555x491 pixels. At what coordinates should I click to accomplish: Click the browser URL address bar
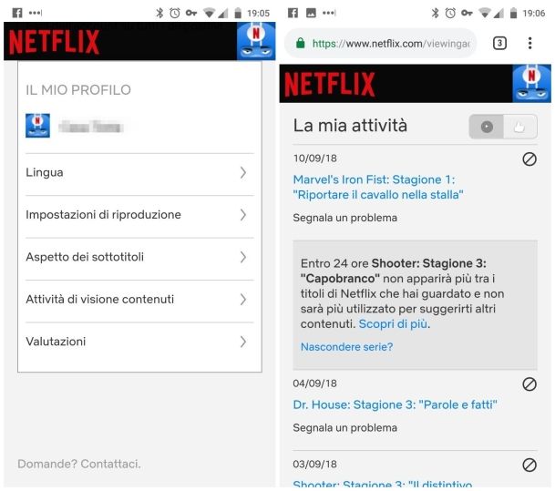tap(381, 44)
